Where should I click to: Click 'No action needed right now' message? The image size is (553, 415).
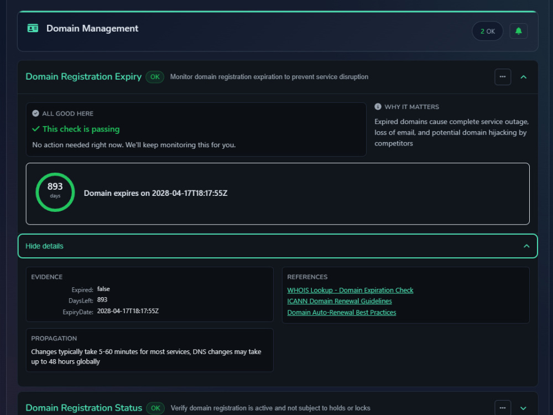tap(134, 145)
